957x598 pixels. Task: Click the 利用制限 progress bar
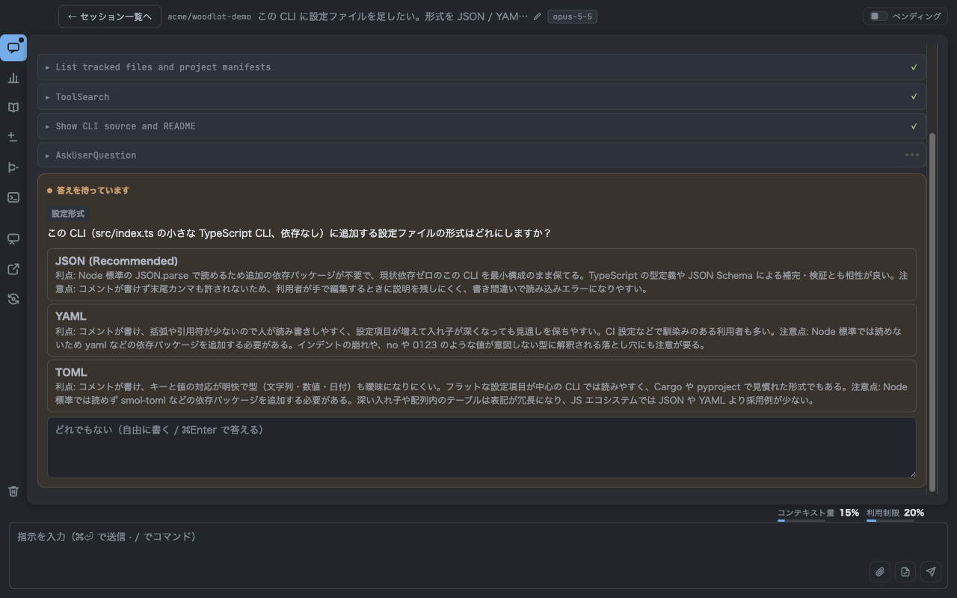point(890,520)
